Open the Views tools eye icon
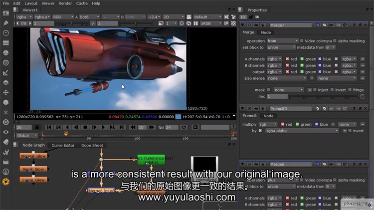 [x=5, y=132]
